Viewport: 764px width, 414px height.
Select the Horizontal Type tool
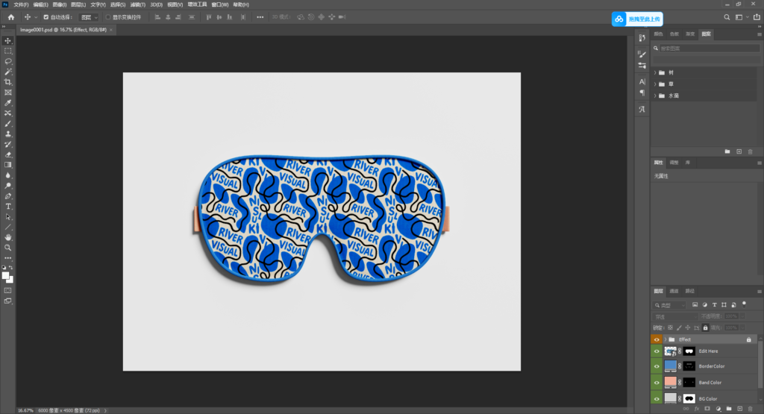pyautogui.click(x=7, y=207)
